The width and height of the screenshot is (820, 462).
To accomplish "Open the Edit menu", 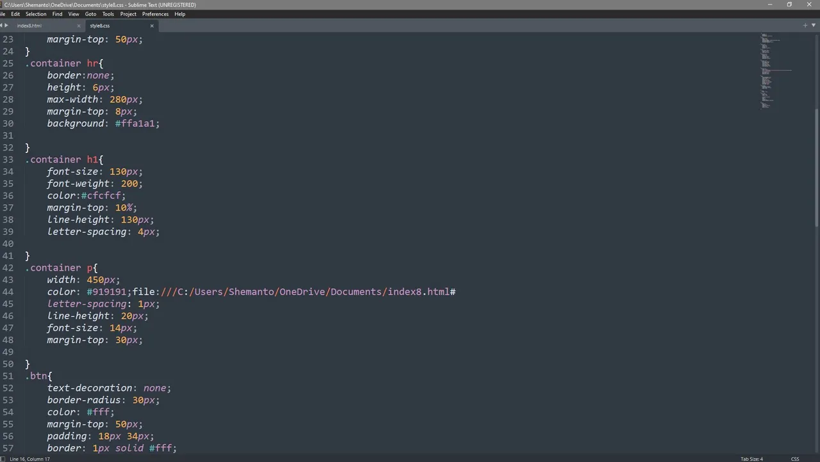I will point(15,14).
